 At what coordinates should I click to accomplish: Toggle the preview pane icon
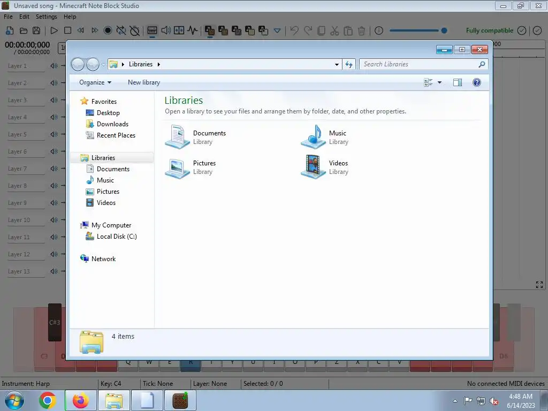coord(458,82)
